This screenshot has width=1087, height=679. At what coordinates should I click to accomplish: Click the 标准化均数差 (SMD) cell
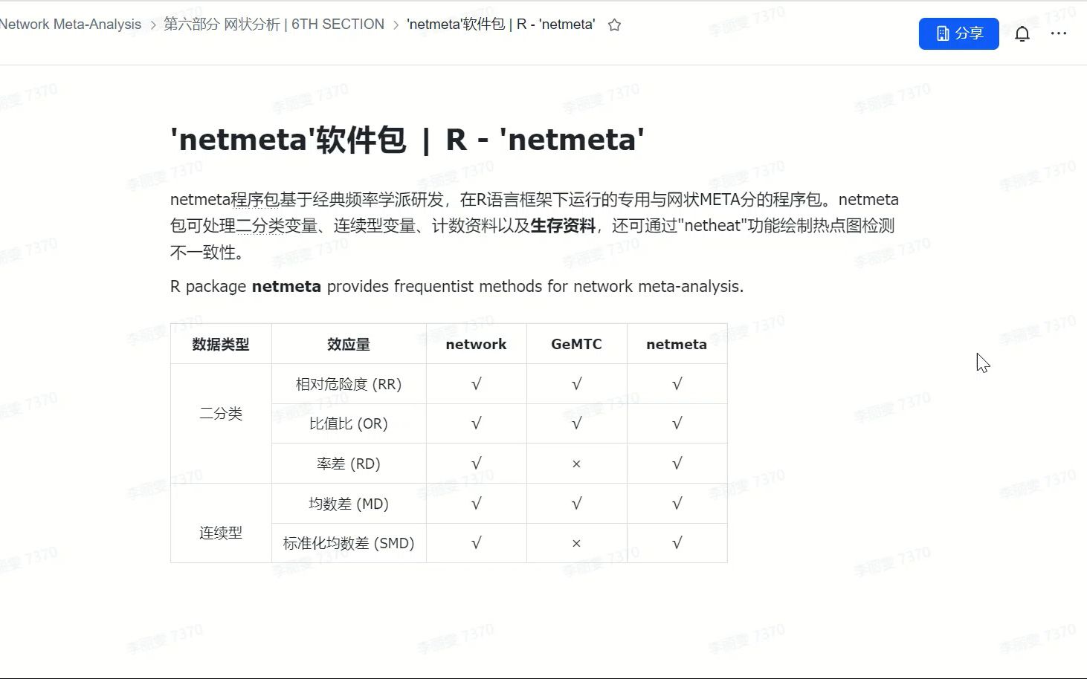[349, 543]
